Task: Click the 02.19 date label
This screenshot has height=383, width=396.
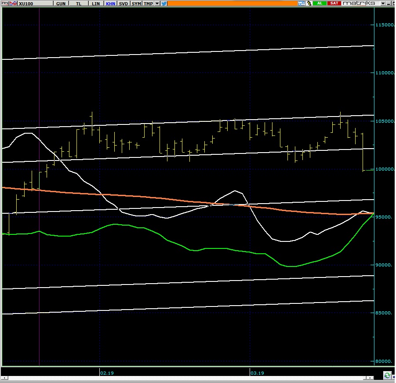Action: [107, 373]
